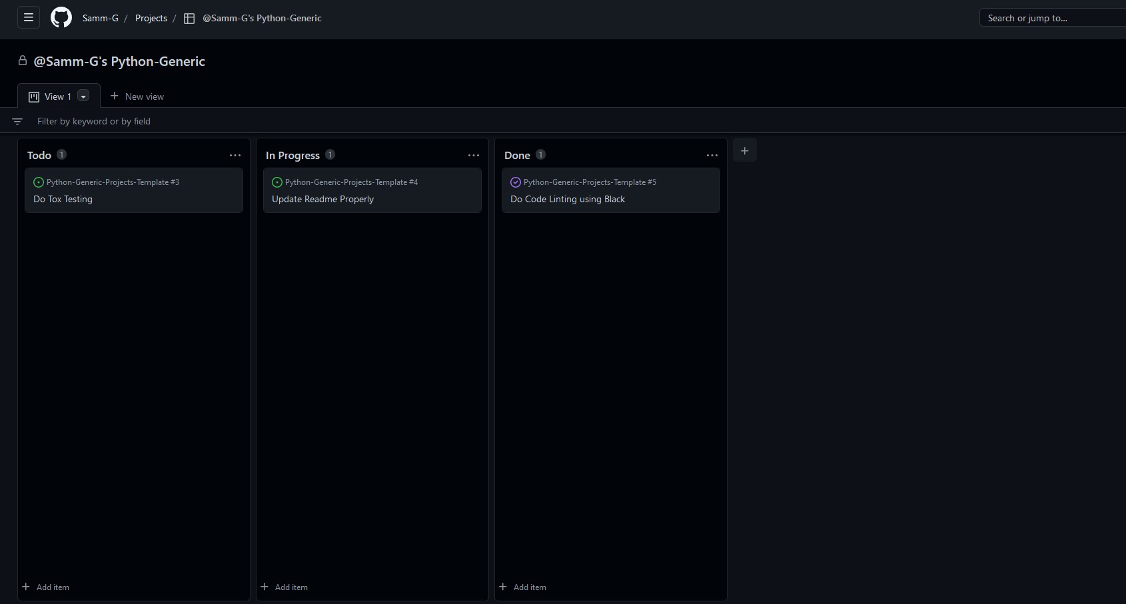Click the open issue icon on Do Tox Testing card
Viewport: 1126px width, 604px height.
[38, 182]
